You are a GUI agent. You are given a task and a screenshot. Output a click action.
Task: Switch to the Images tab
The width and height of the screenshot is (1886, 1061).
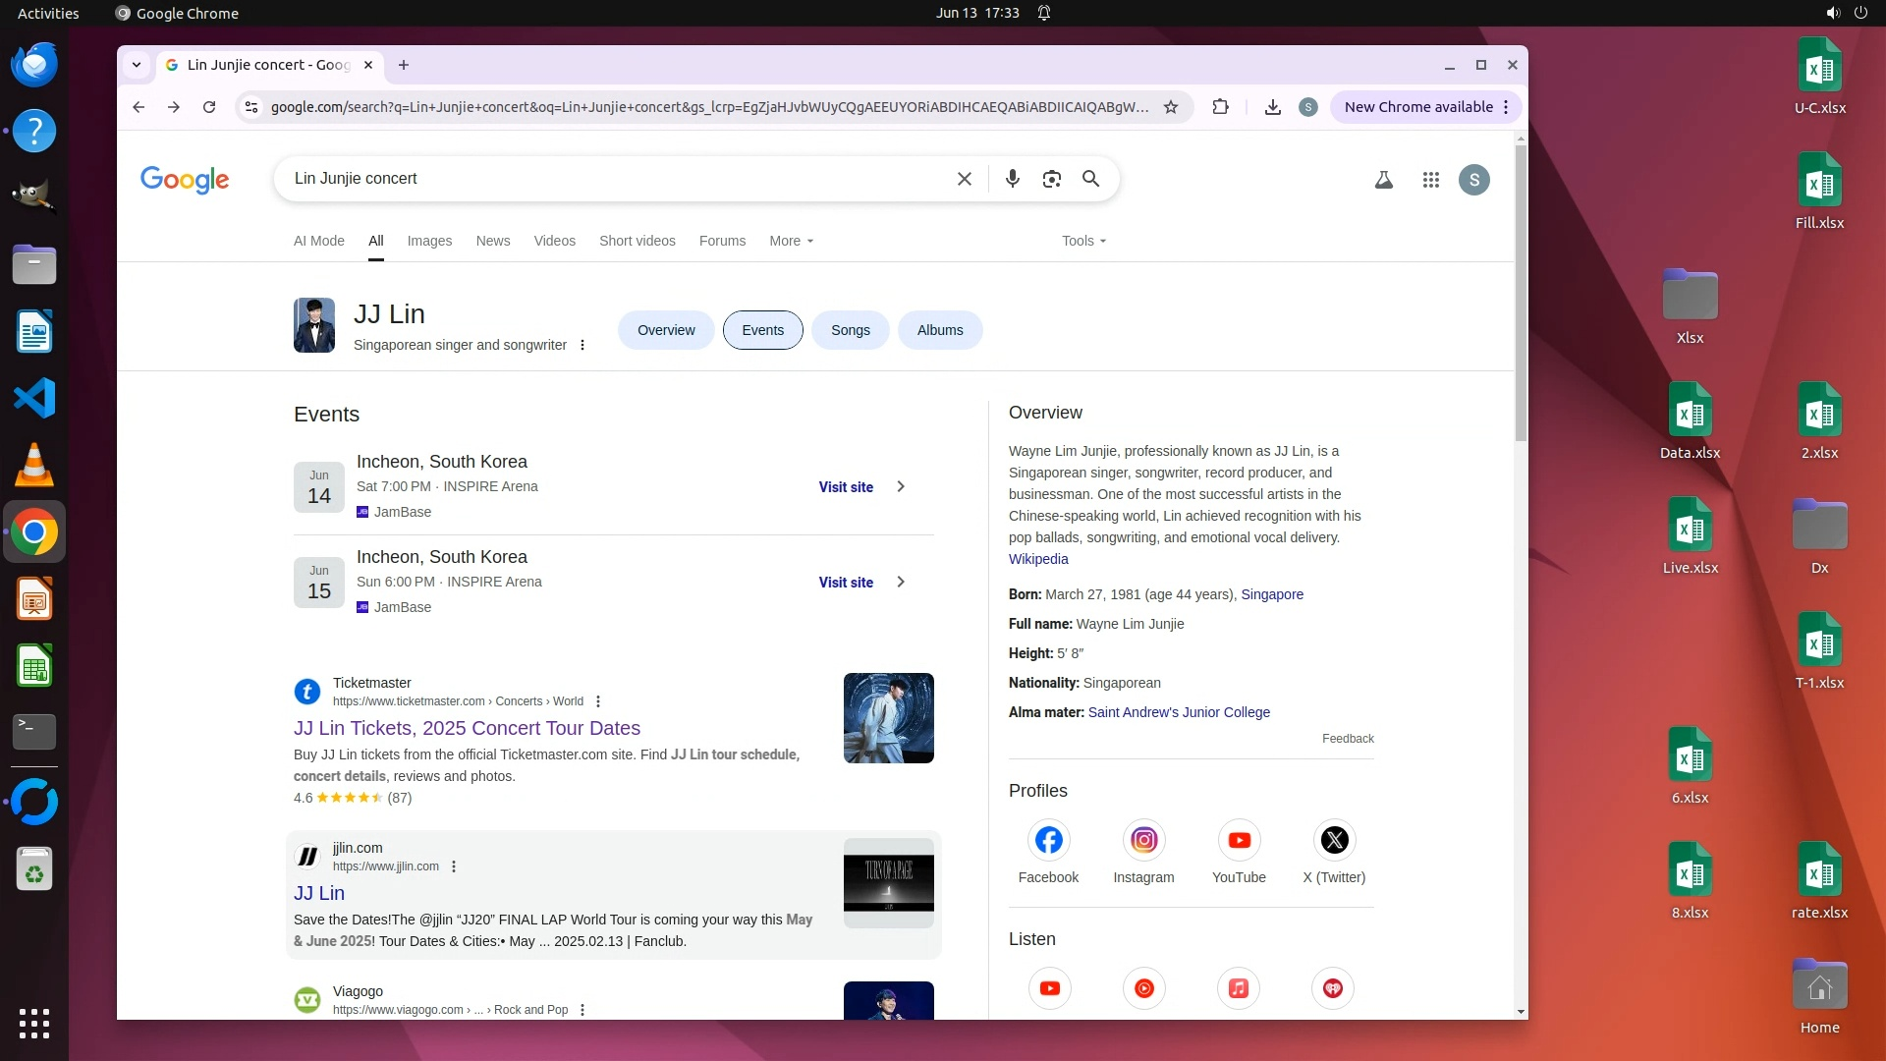429,241
